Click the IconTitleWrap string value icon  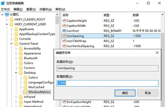pos(64,41)
